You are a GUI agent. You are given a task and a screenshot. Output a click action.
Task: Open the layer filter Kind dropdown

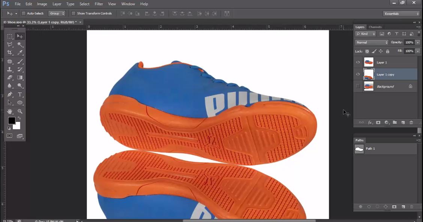(366, 34)
